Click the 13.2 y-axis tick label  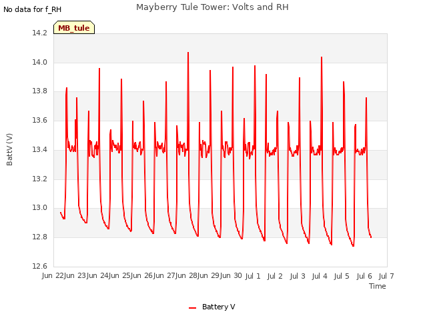point(40,179)
